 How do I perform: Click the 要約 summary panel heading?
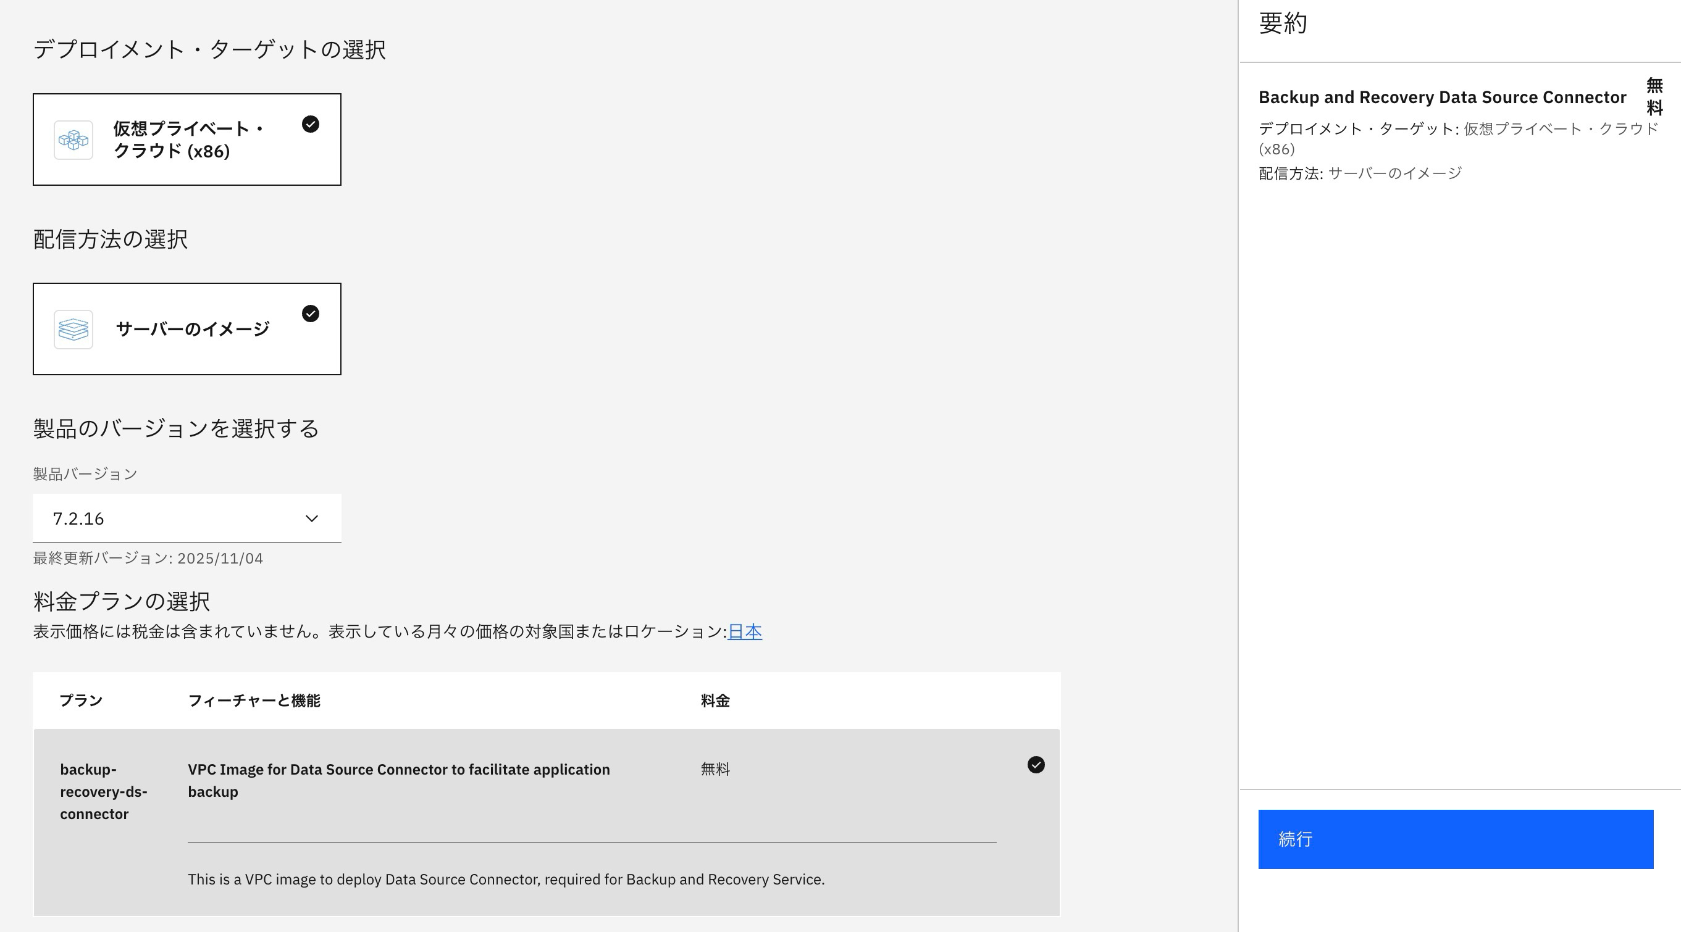[1282, 23]
